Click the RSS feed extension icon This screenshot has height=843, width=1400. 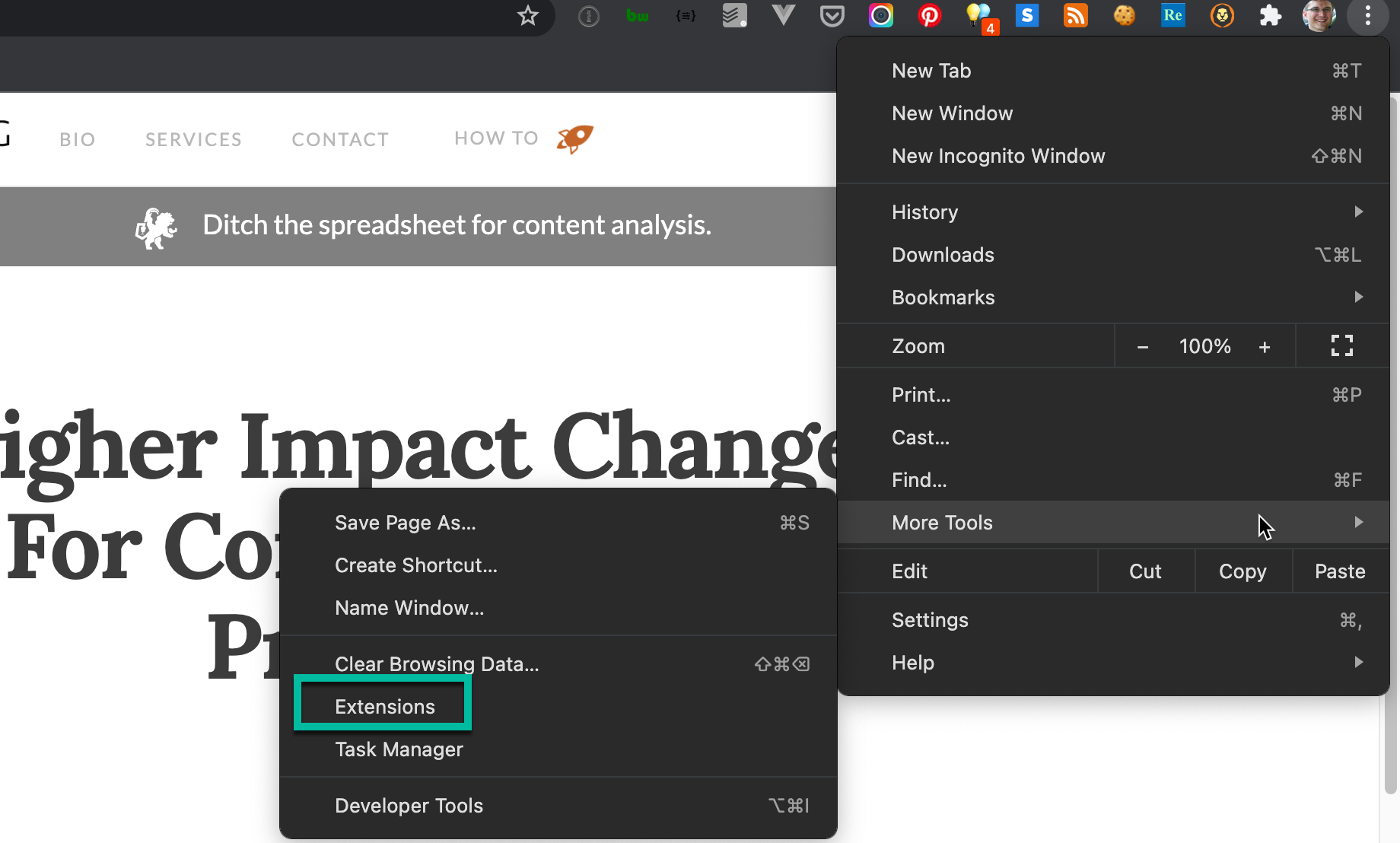click(1075, 15)
